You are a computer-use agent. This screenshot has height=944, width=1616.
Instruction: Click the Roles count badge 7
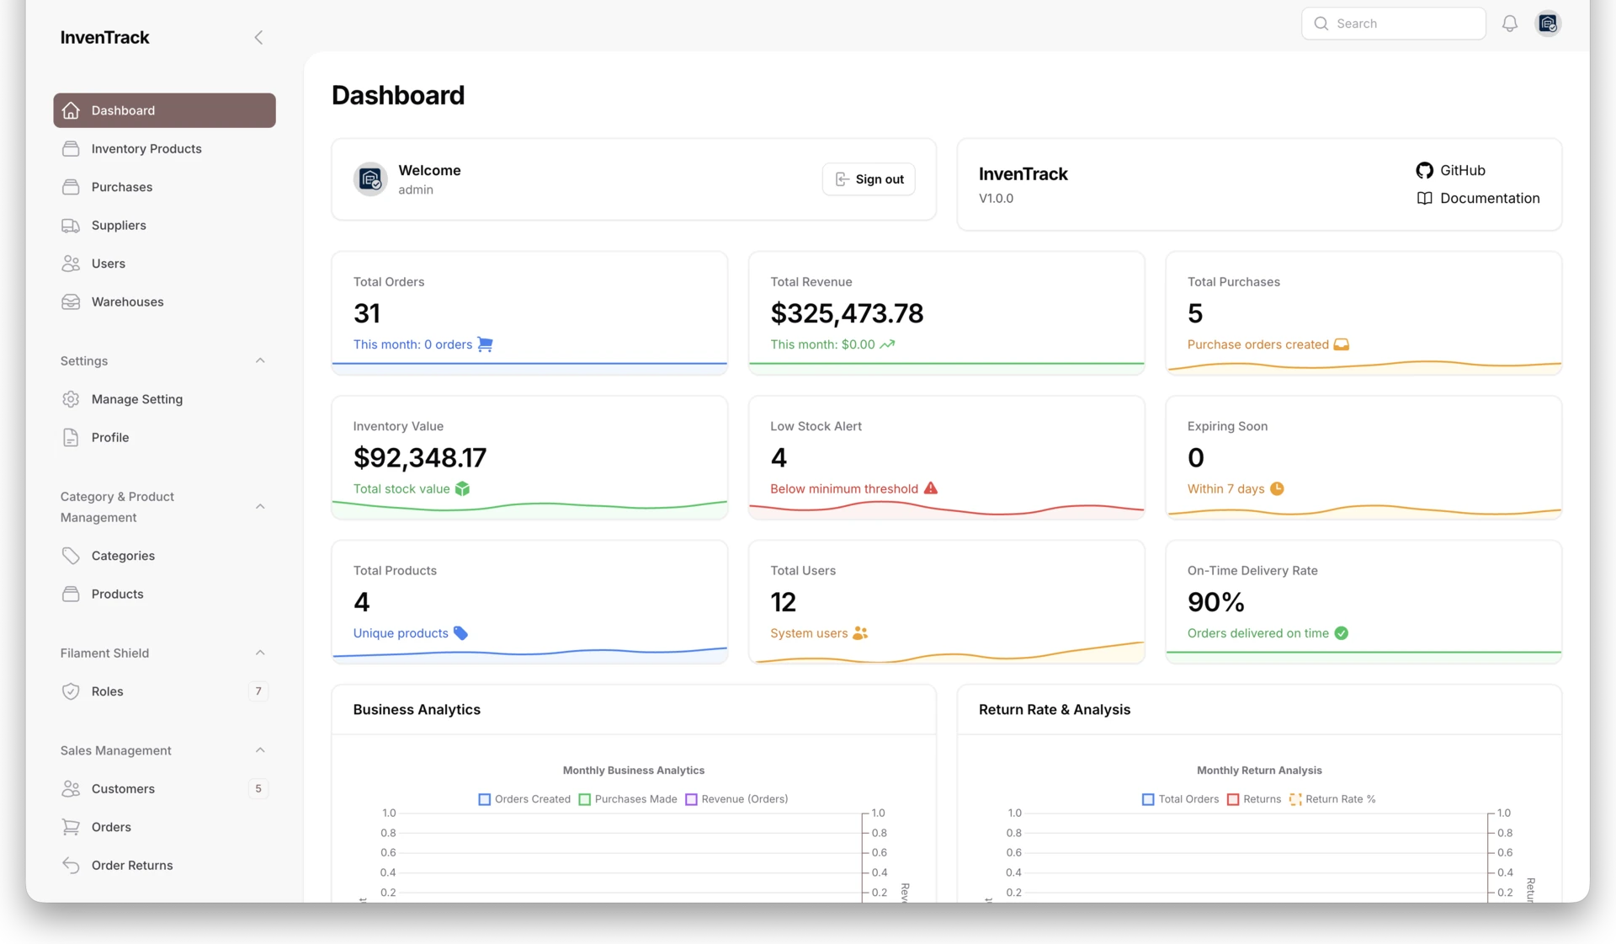coord(258,691)
